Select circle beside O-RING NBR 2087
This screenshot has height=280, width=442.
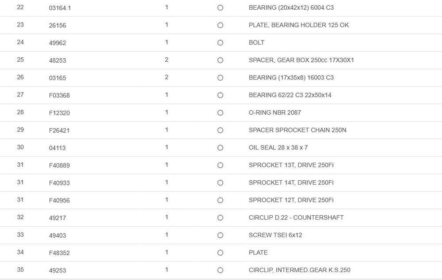click(x=220, y=113)
